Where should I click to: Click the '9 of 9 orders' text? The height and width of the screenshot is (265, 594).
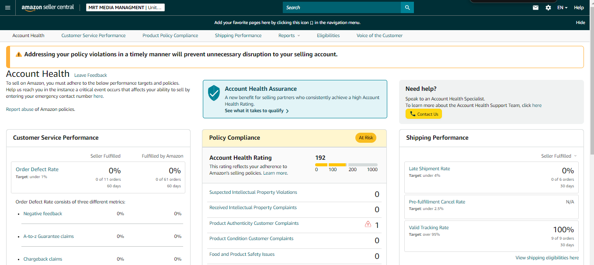pyautogui.click(x=563, y=238)
